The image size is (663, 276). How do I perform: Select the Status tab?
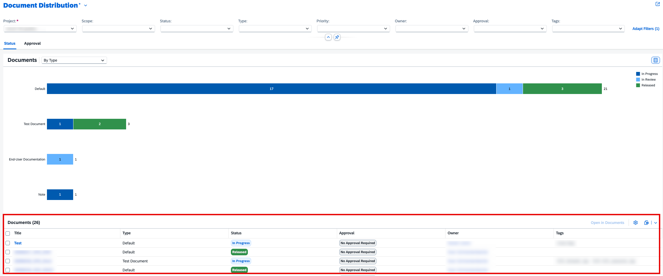point(10,43)
